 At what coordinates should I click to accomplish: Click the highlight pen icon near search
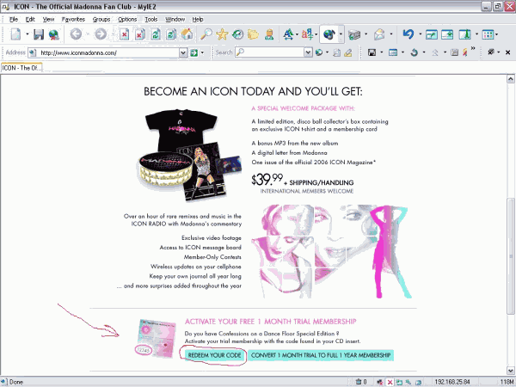coord(347,52)
